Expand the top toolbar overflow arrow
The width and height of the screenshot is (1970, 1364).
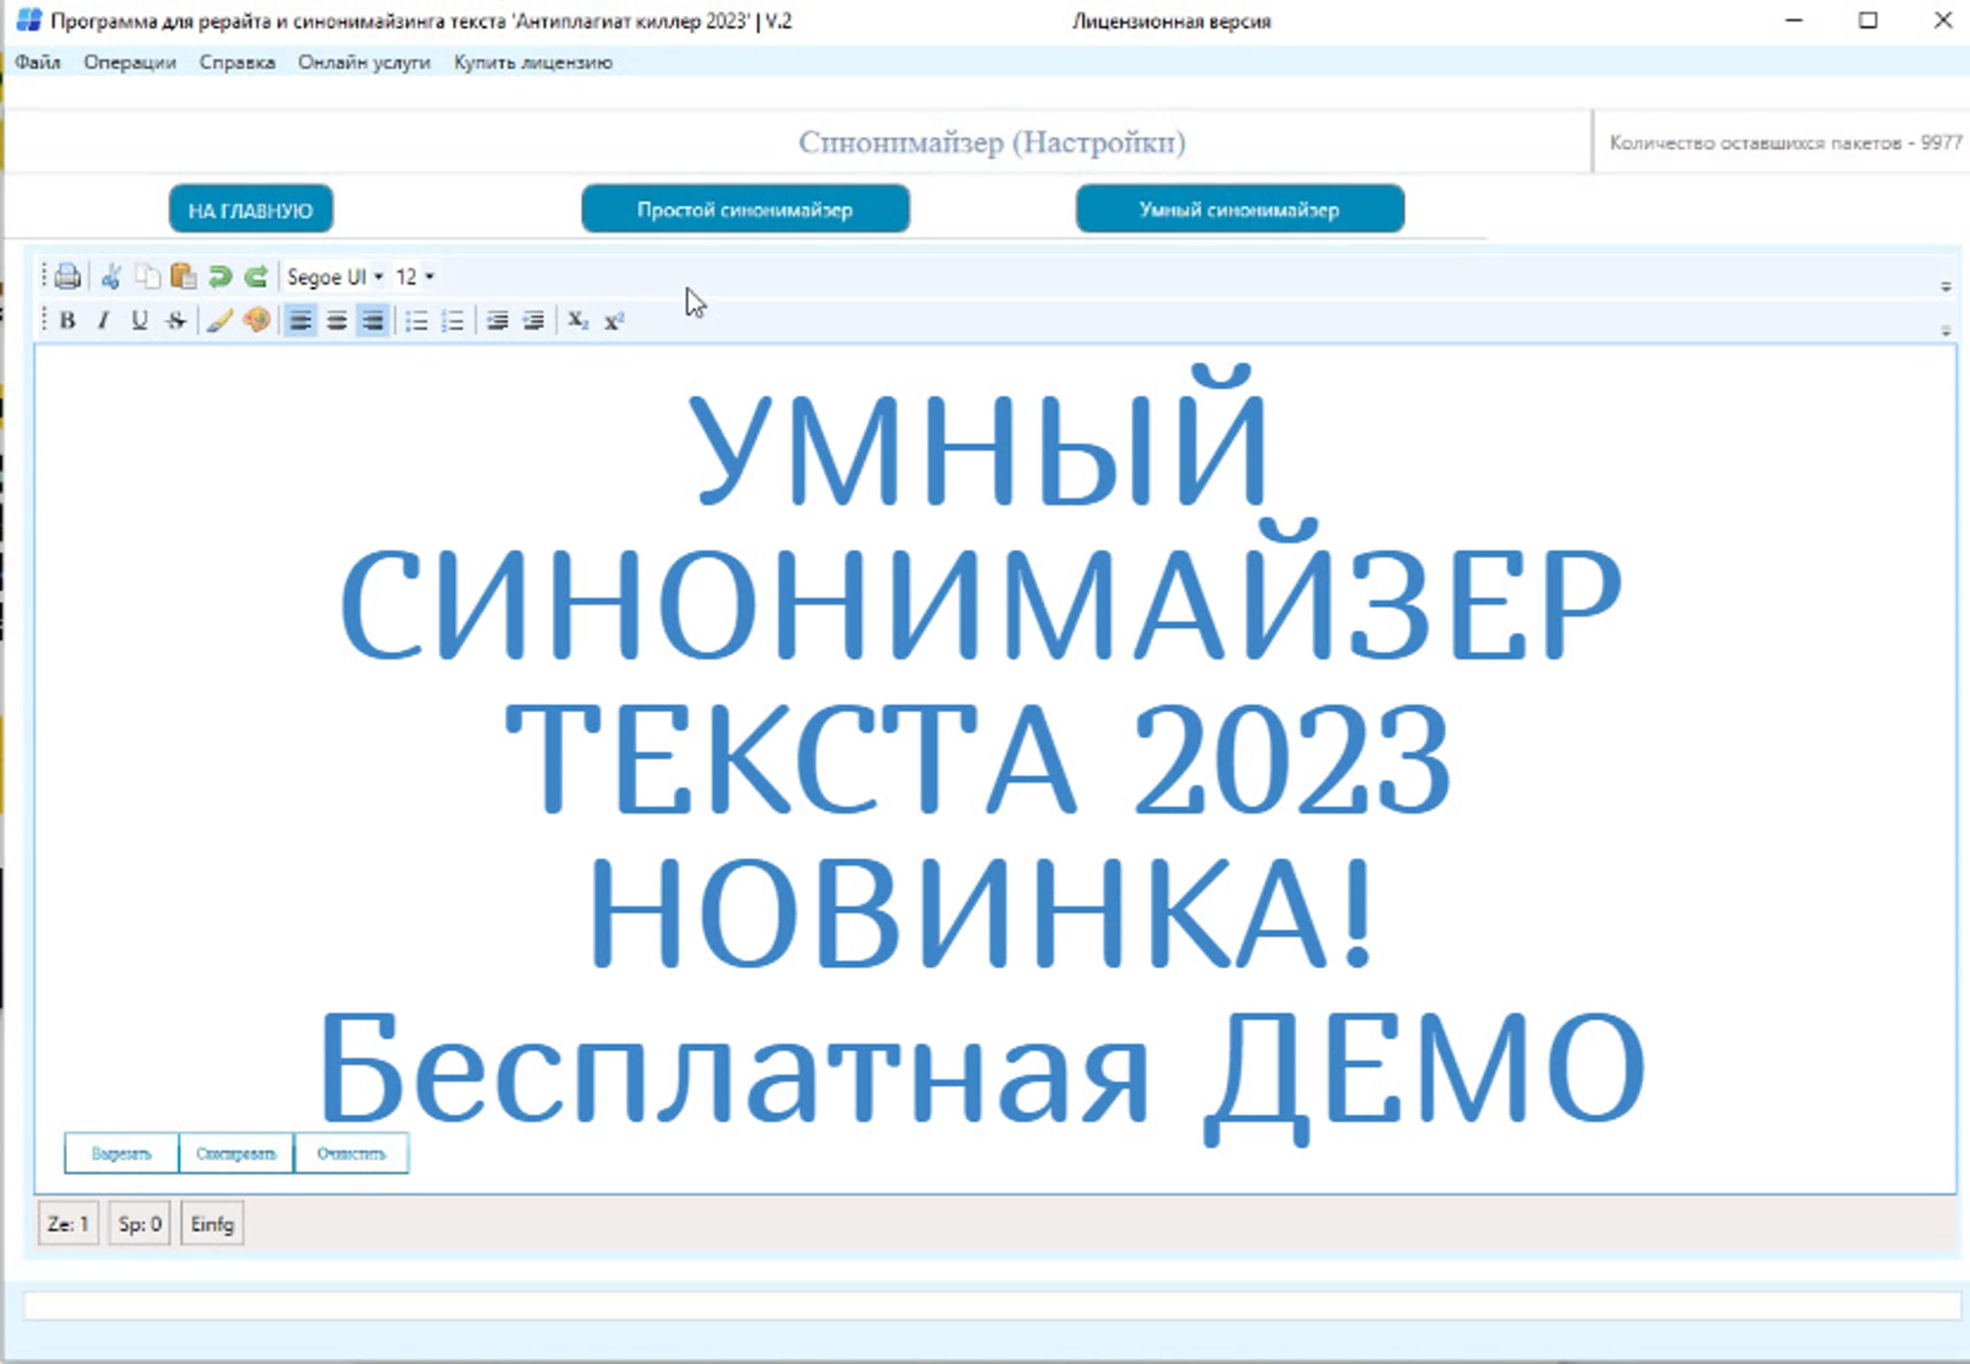[x=1945, y=287]
